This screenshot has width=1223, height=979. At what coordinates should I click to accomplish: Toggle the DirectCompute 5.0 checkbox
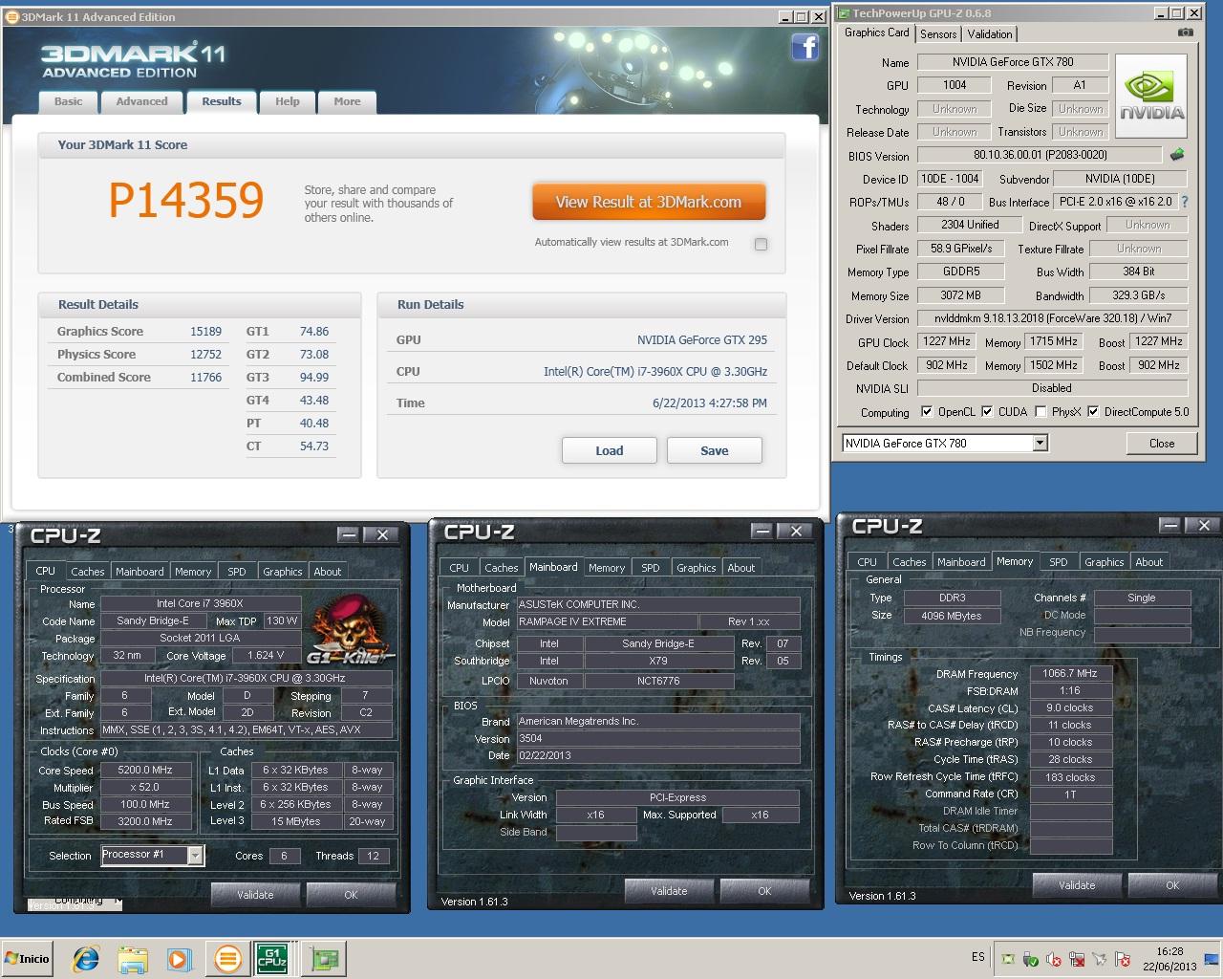(1093, 412)
